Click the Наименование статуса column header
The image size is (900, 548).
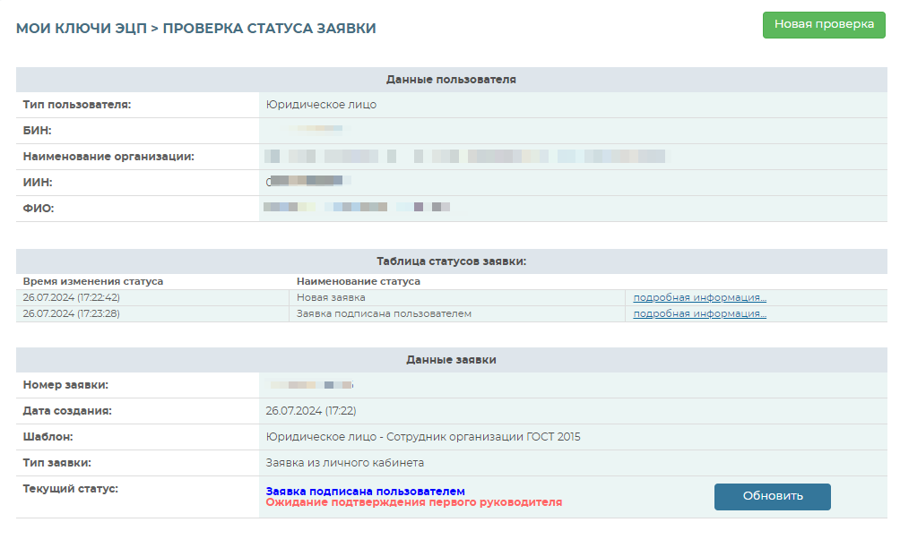358,281
